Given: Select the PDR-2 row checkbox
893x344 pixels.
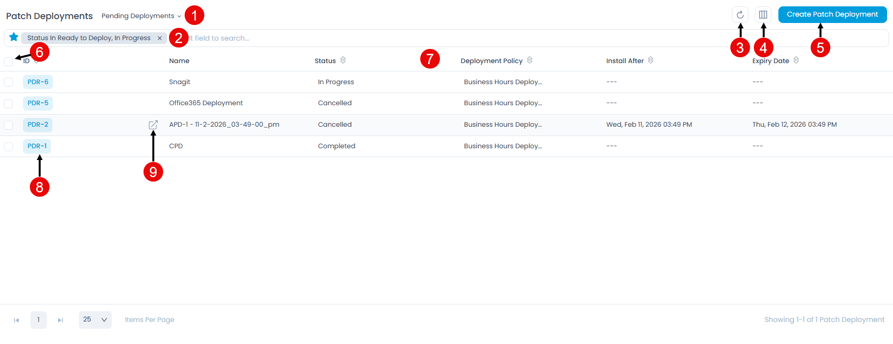Looking at the screenshot, I should (8, 125).
